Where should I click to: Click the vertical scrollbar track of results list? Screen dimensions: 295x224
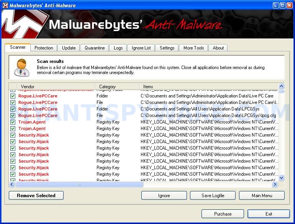pos(281,134)
